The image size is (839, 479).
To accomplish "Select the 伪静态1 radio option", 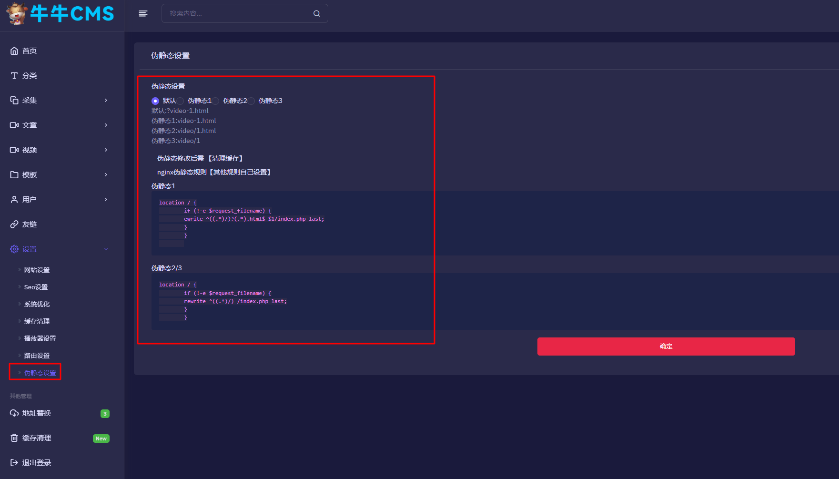I will click(181, 101).
